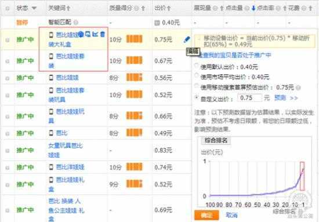The width and height of the screenshot is (319, 222).
Task: Click the help icon next to 点击率 header
Action: click(278, 8)
